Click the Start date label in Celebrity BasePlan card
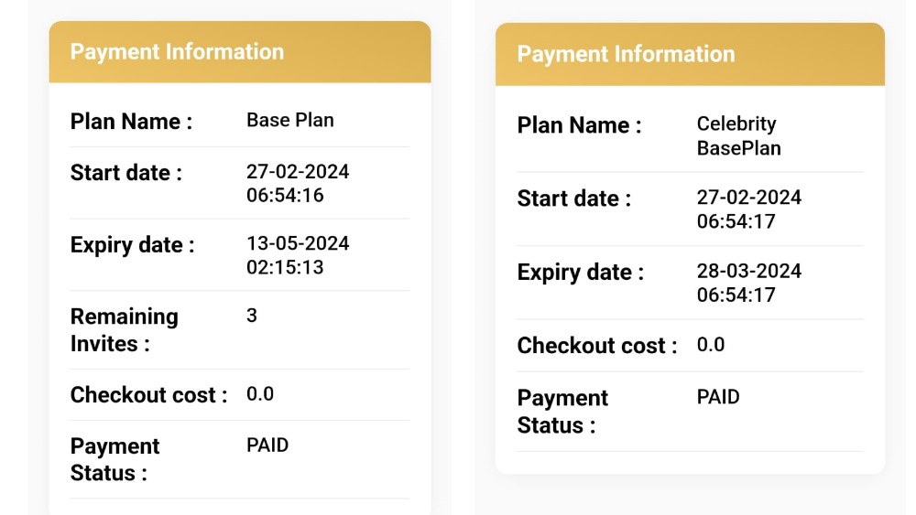916x515 pixels. 573,198
